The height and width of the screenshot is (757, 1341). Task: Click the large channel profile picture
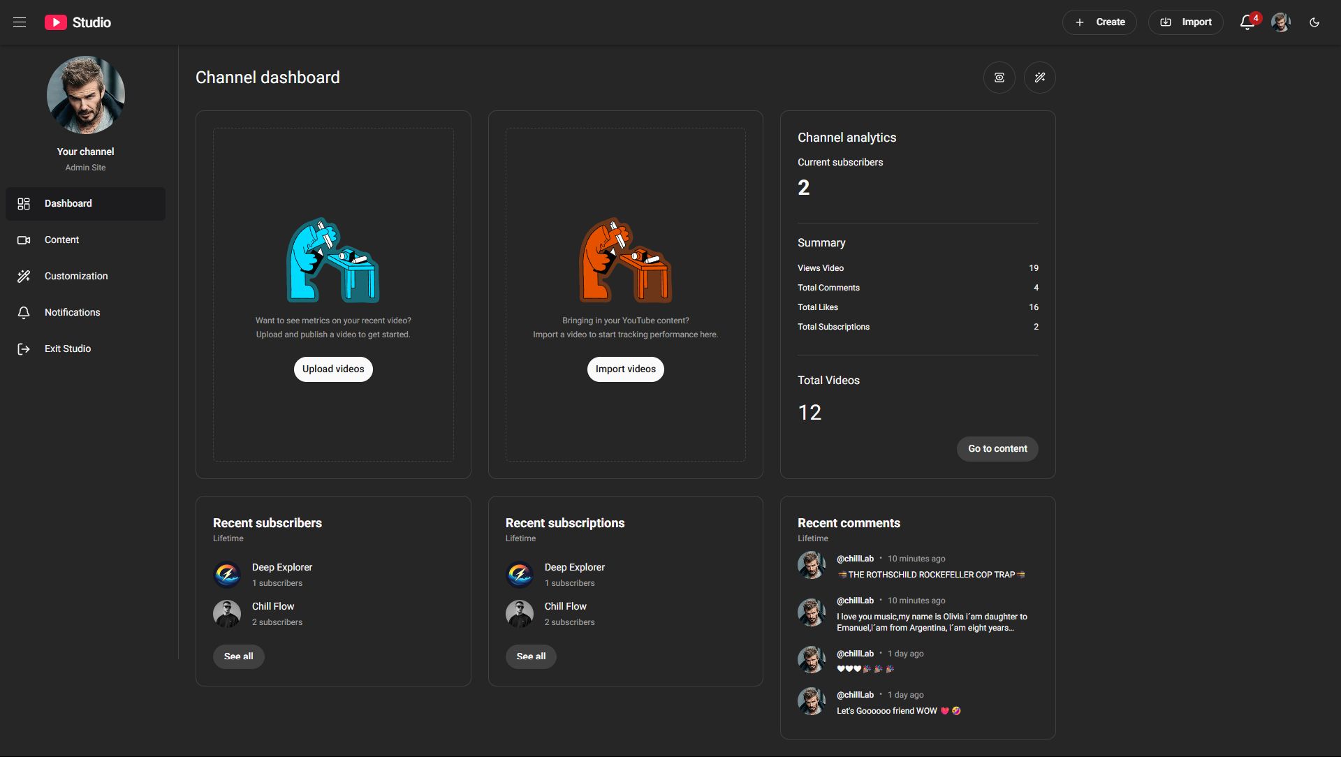[86, 95]
